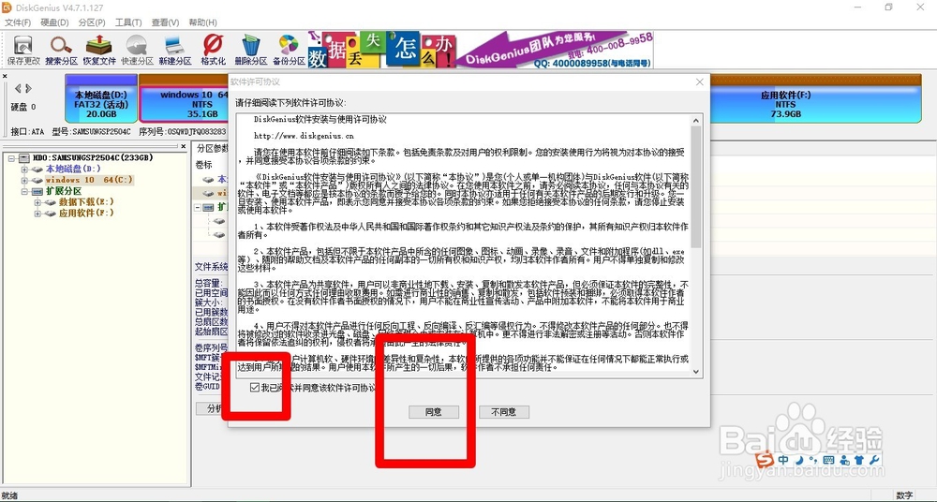Close the partition tree panel with its X
Screen dimensions: 937x502
pos(184,146)
